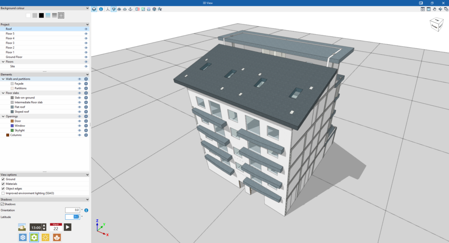Collapse the Openings tree group
449x243 pixels.
[x=3, y=116]
